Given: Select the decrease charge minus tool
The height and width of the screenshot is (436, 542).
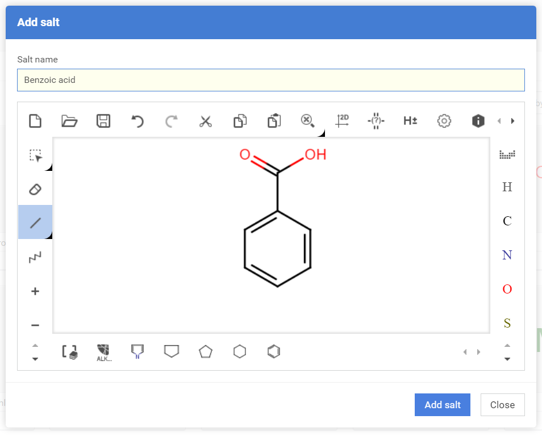Looking at the screenshot, I should pyautogui.click(x=35, y=325).
